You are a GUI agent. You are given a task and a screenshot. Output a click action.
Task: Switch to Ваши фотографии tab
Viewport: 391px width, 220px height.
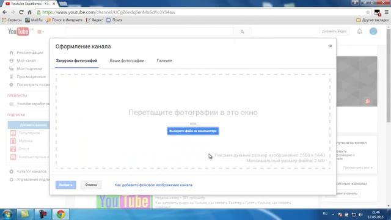tap(127, 61)
